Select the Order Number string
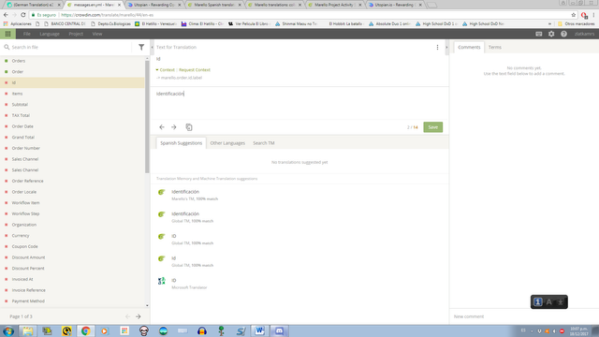Viewport: 599px width, 337px height. click(x=73, y=148)
